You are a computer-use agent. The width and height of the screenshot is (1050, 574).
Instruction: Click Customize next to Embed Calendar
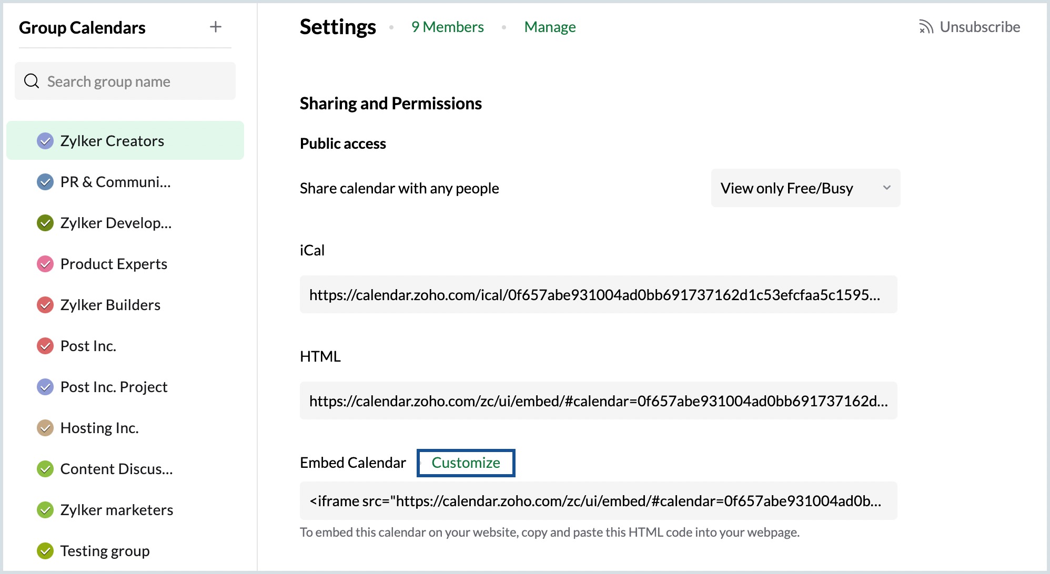(466, 463)
